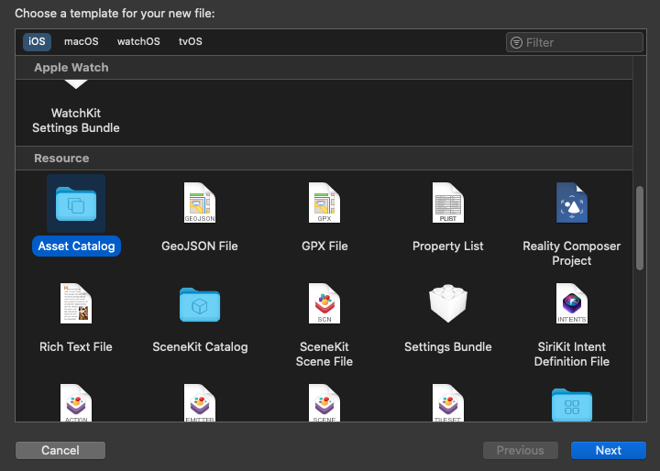This screenshot has width=660, height=471.
Task: Click the Cancel button
Action: pyautogui.click(x=60, y=450)
